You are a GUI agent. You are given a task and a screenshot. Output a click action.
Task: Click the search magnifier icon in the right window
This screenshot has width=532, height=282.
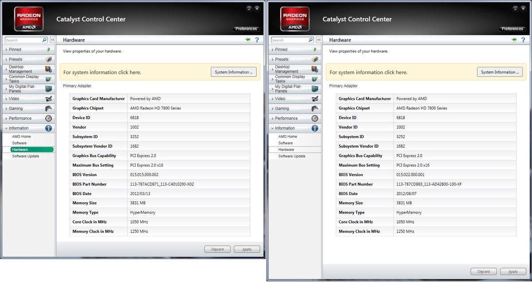310,40
